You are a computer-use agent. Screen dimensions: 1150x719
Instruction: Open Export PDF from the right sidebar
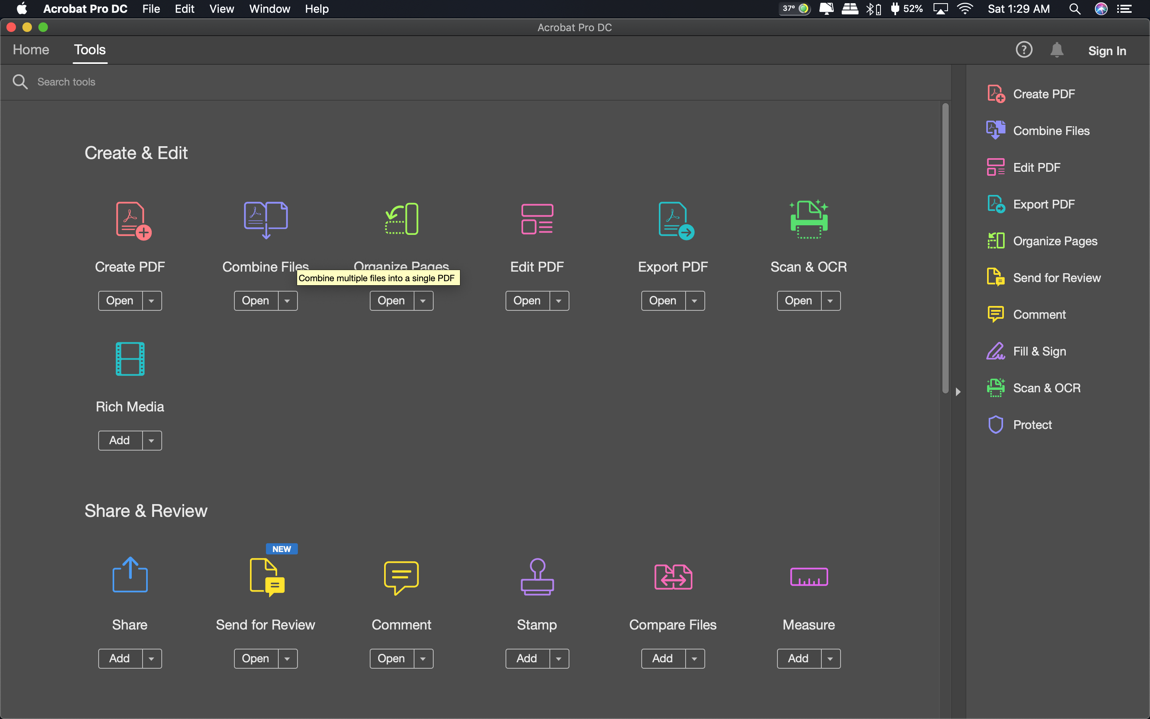click(x=1031, y=204)
